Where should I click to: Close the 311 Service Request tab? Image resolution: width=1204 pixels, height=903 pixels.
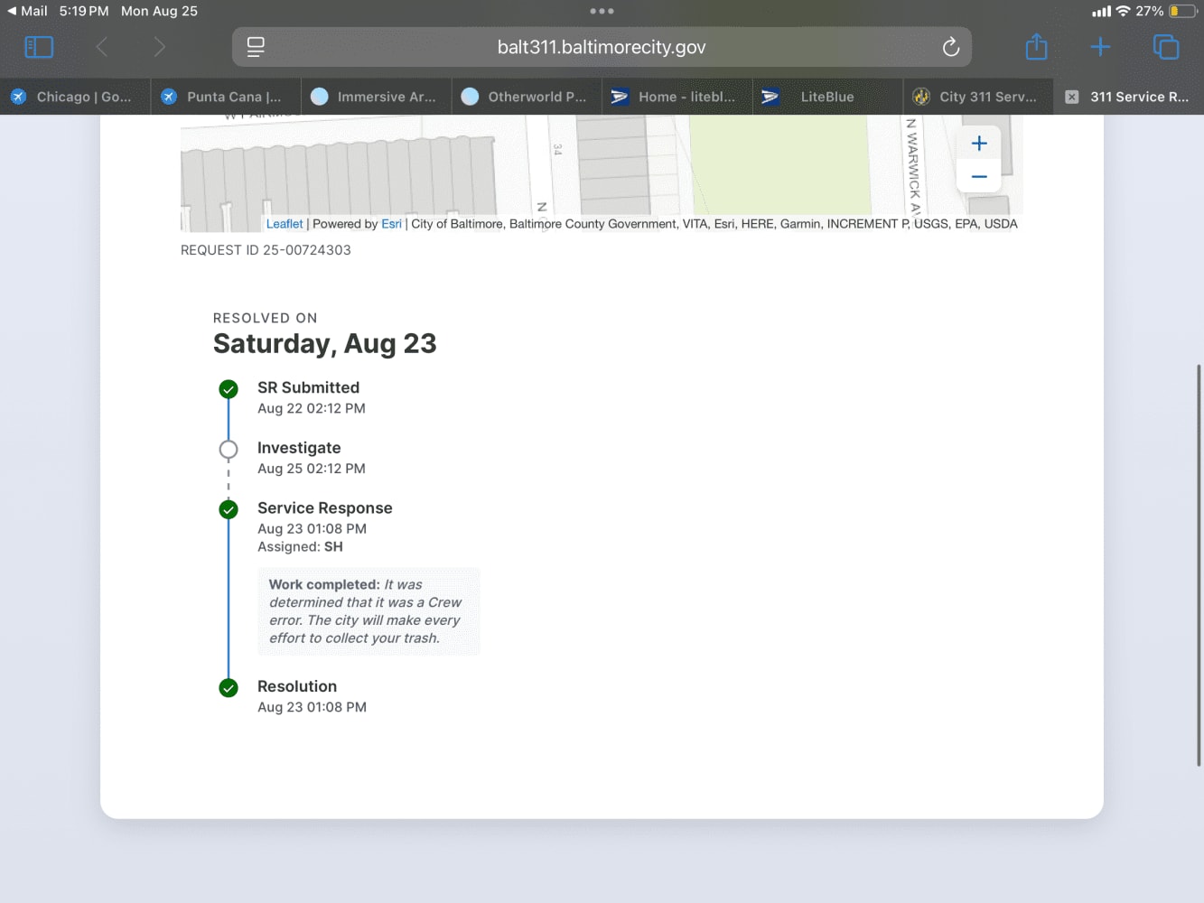[x=1071, y=97]
